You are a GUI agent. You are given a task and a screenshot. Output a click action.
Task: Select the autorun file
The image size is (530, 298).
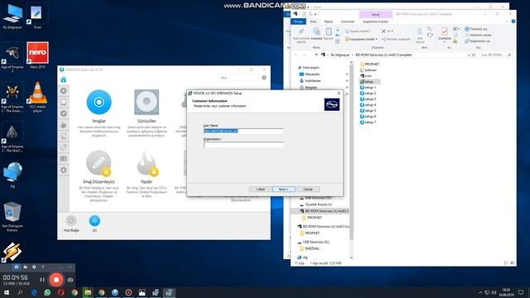[x=369, y=70]
